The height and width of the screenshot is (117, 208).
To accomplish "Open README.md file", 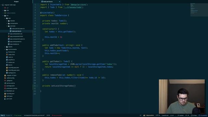I will [10, 91].
